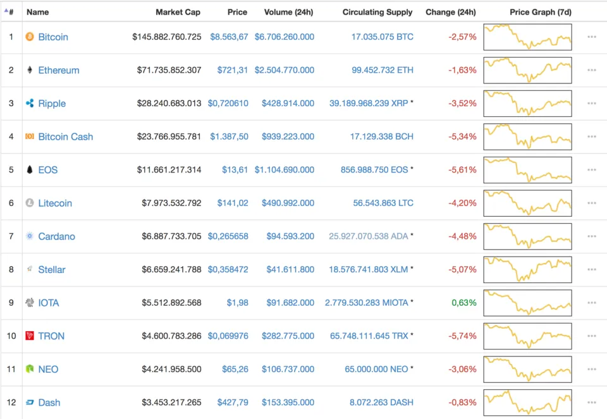The height and width of the screenshot is (419, 607).
Task: Click Cardano supply 25.927.070.538 ADA
Action: click(369, 236)
